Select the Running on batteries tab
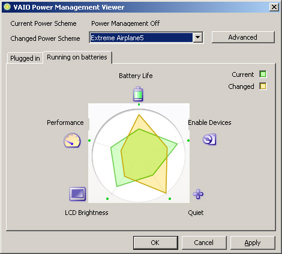The height and width of the screenshot is (254, 282). point(77,57)
